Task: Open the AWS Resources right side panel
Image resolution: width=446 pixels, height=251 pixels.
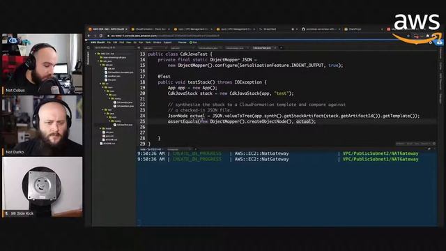Action: [440, 82]
